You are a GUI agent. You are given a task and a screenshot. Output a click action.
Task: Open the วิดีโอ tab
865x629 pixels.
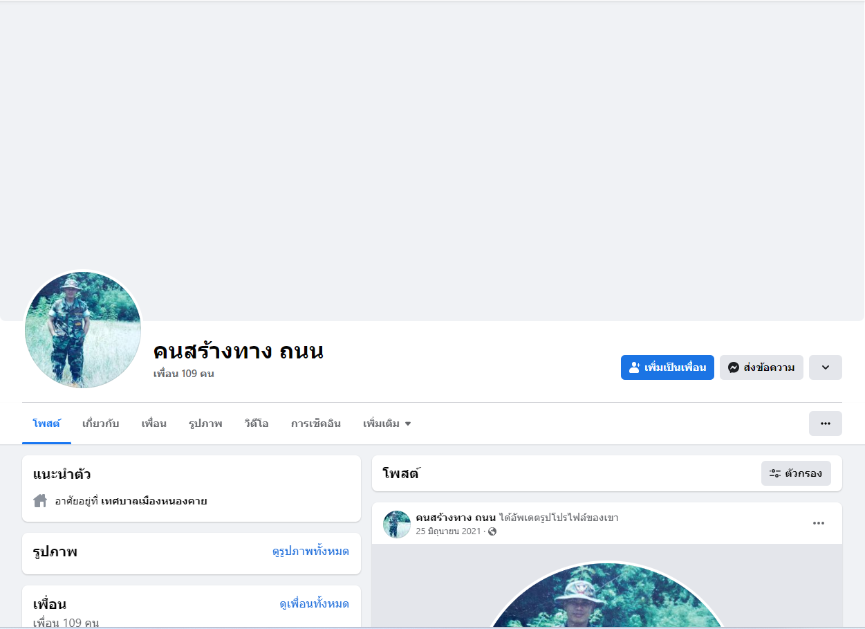[x=257, y=423]
